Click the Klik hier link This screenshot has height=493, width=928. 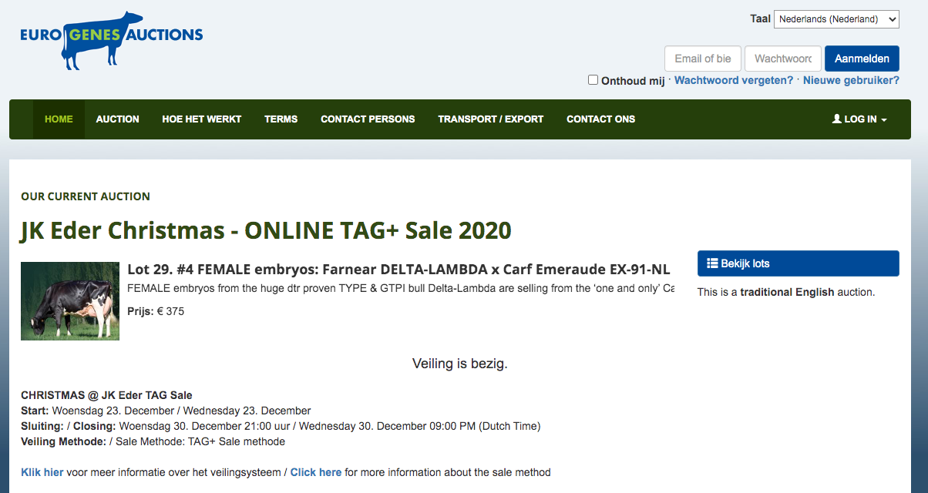coord(42,472)
